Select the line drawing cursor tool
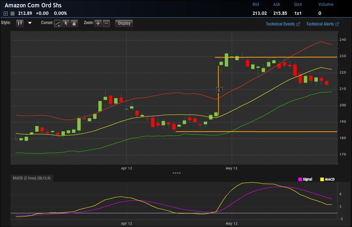This screenshot has height=227, width=352. click(58, 23)
